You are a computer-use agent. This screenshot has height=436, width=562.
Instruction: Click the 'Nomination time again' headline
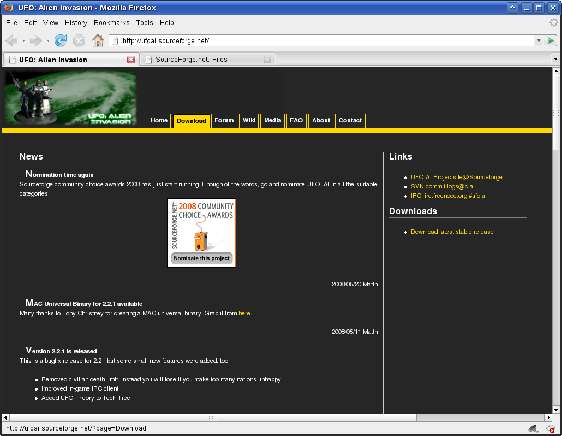tap(59, 174)
